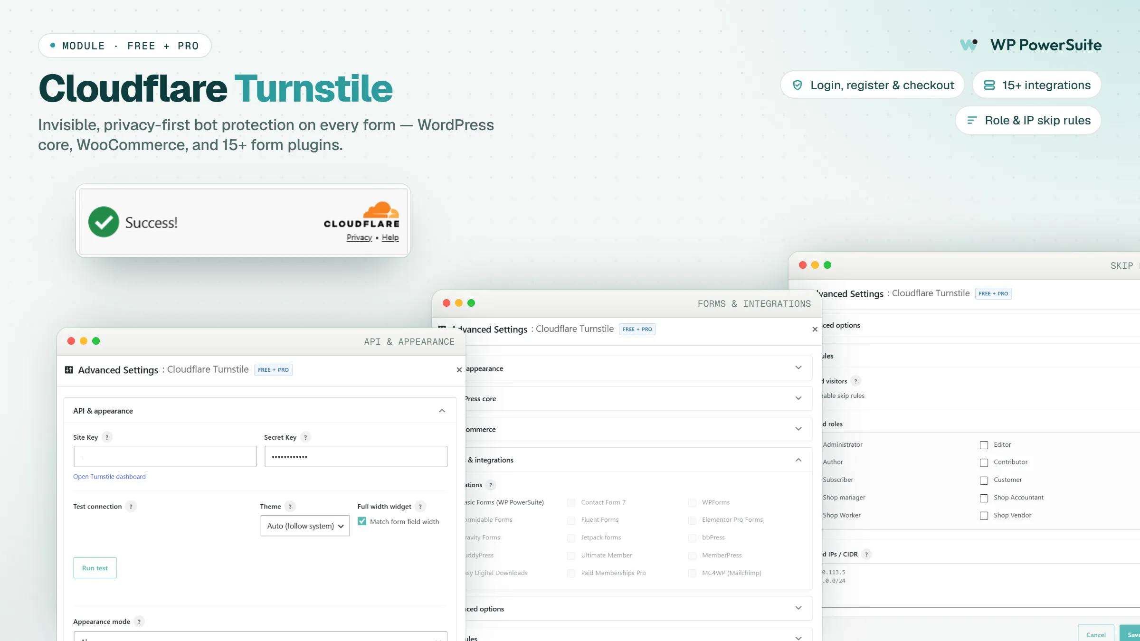1140x641 pixels.
Task: Click the orange Cloudflare cloud logo
Action: click(x=381, y=209)
